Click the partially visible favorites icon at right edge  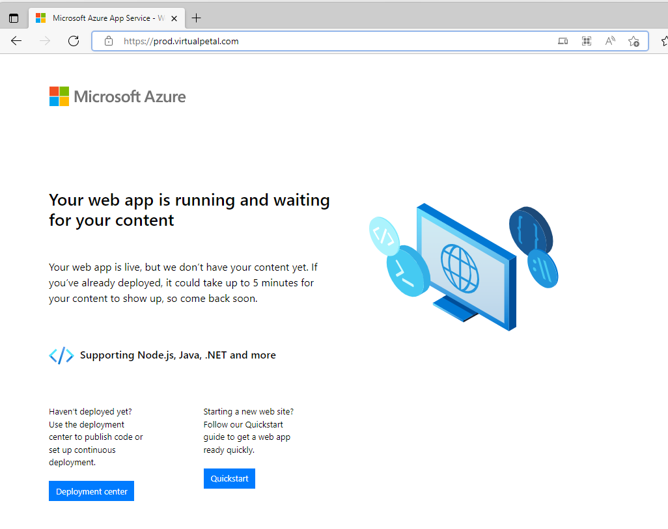pos(664,41)
